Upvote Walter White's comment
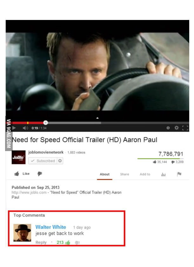 [x=68, y=242]
